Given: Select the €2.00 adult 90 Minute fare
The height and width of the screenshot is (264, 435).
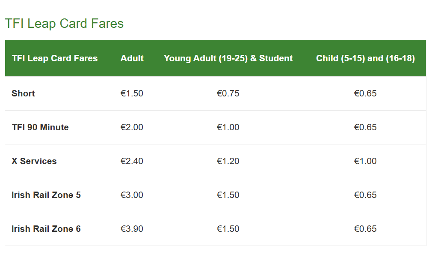Looking at the screenshot, I should 132,127.
